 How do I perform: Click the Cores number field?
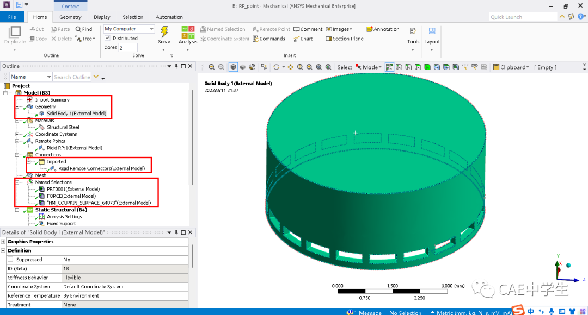(128, 47)
